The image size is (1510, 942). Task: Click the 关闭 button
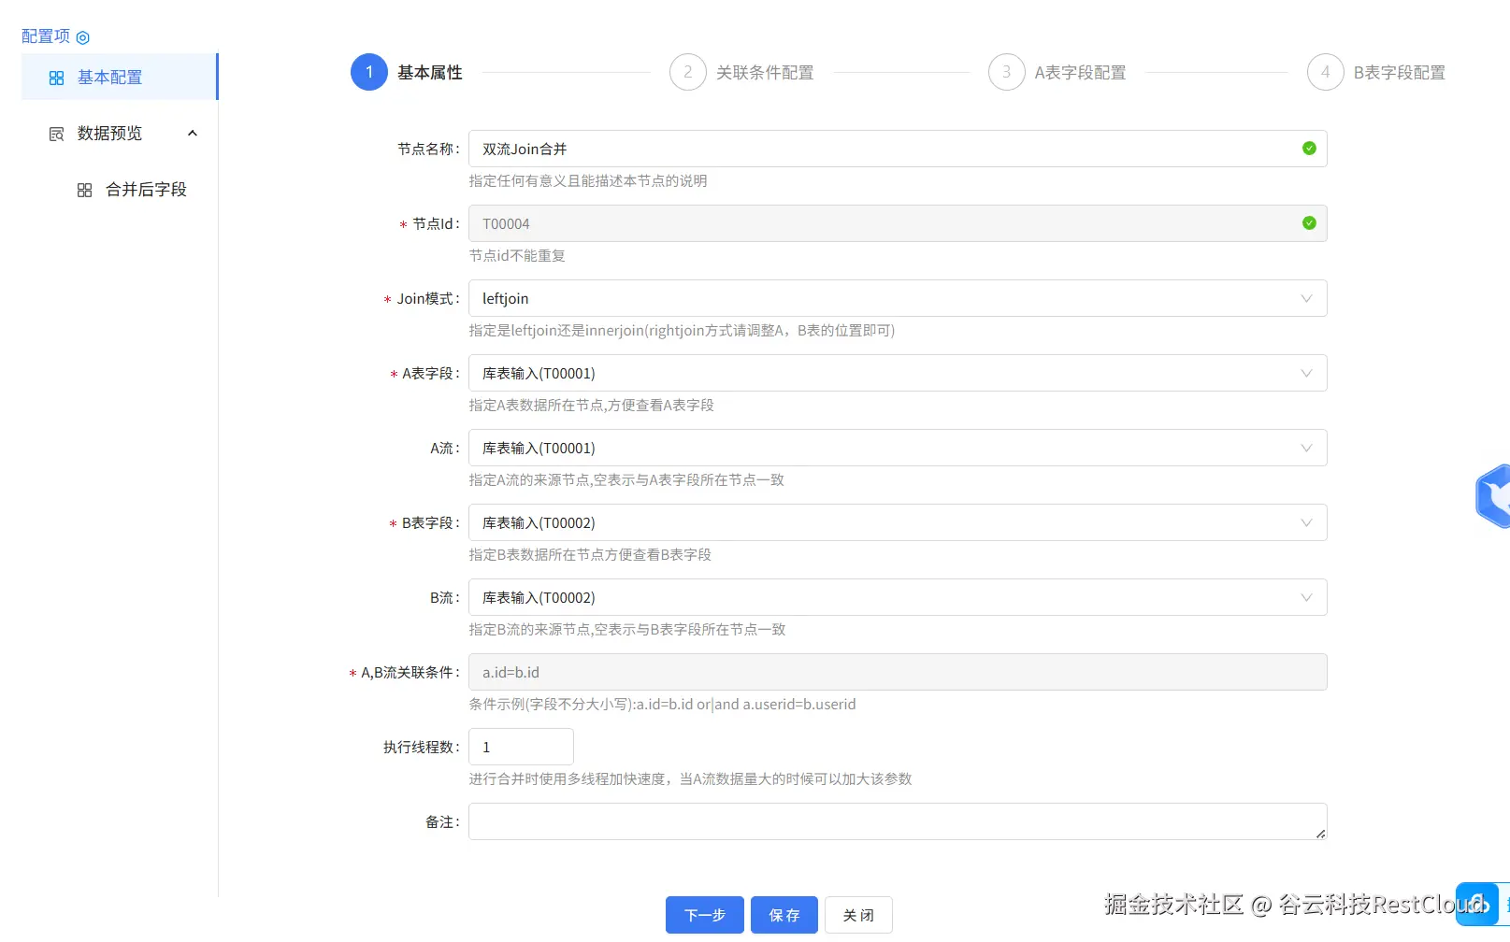857,915
